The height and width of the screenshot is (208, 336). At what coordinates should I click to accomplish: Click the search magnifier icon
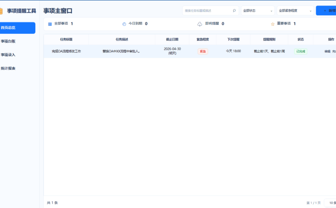(x=234, y=10)
